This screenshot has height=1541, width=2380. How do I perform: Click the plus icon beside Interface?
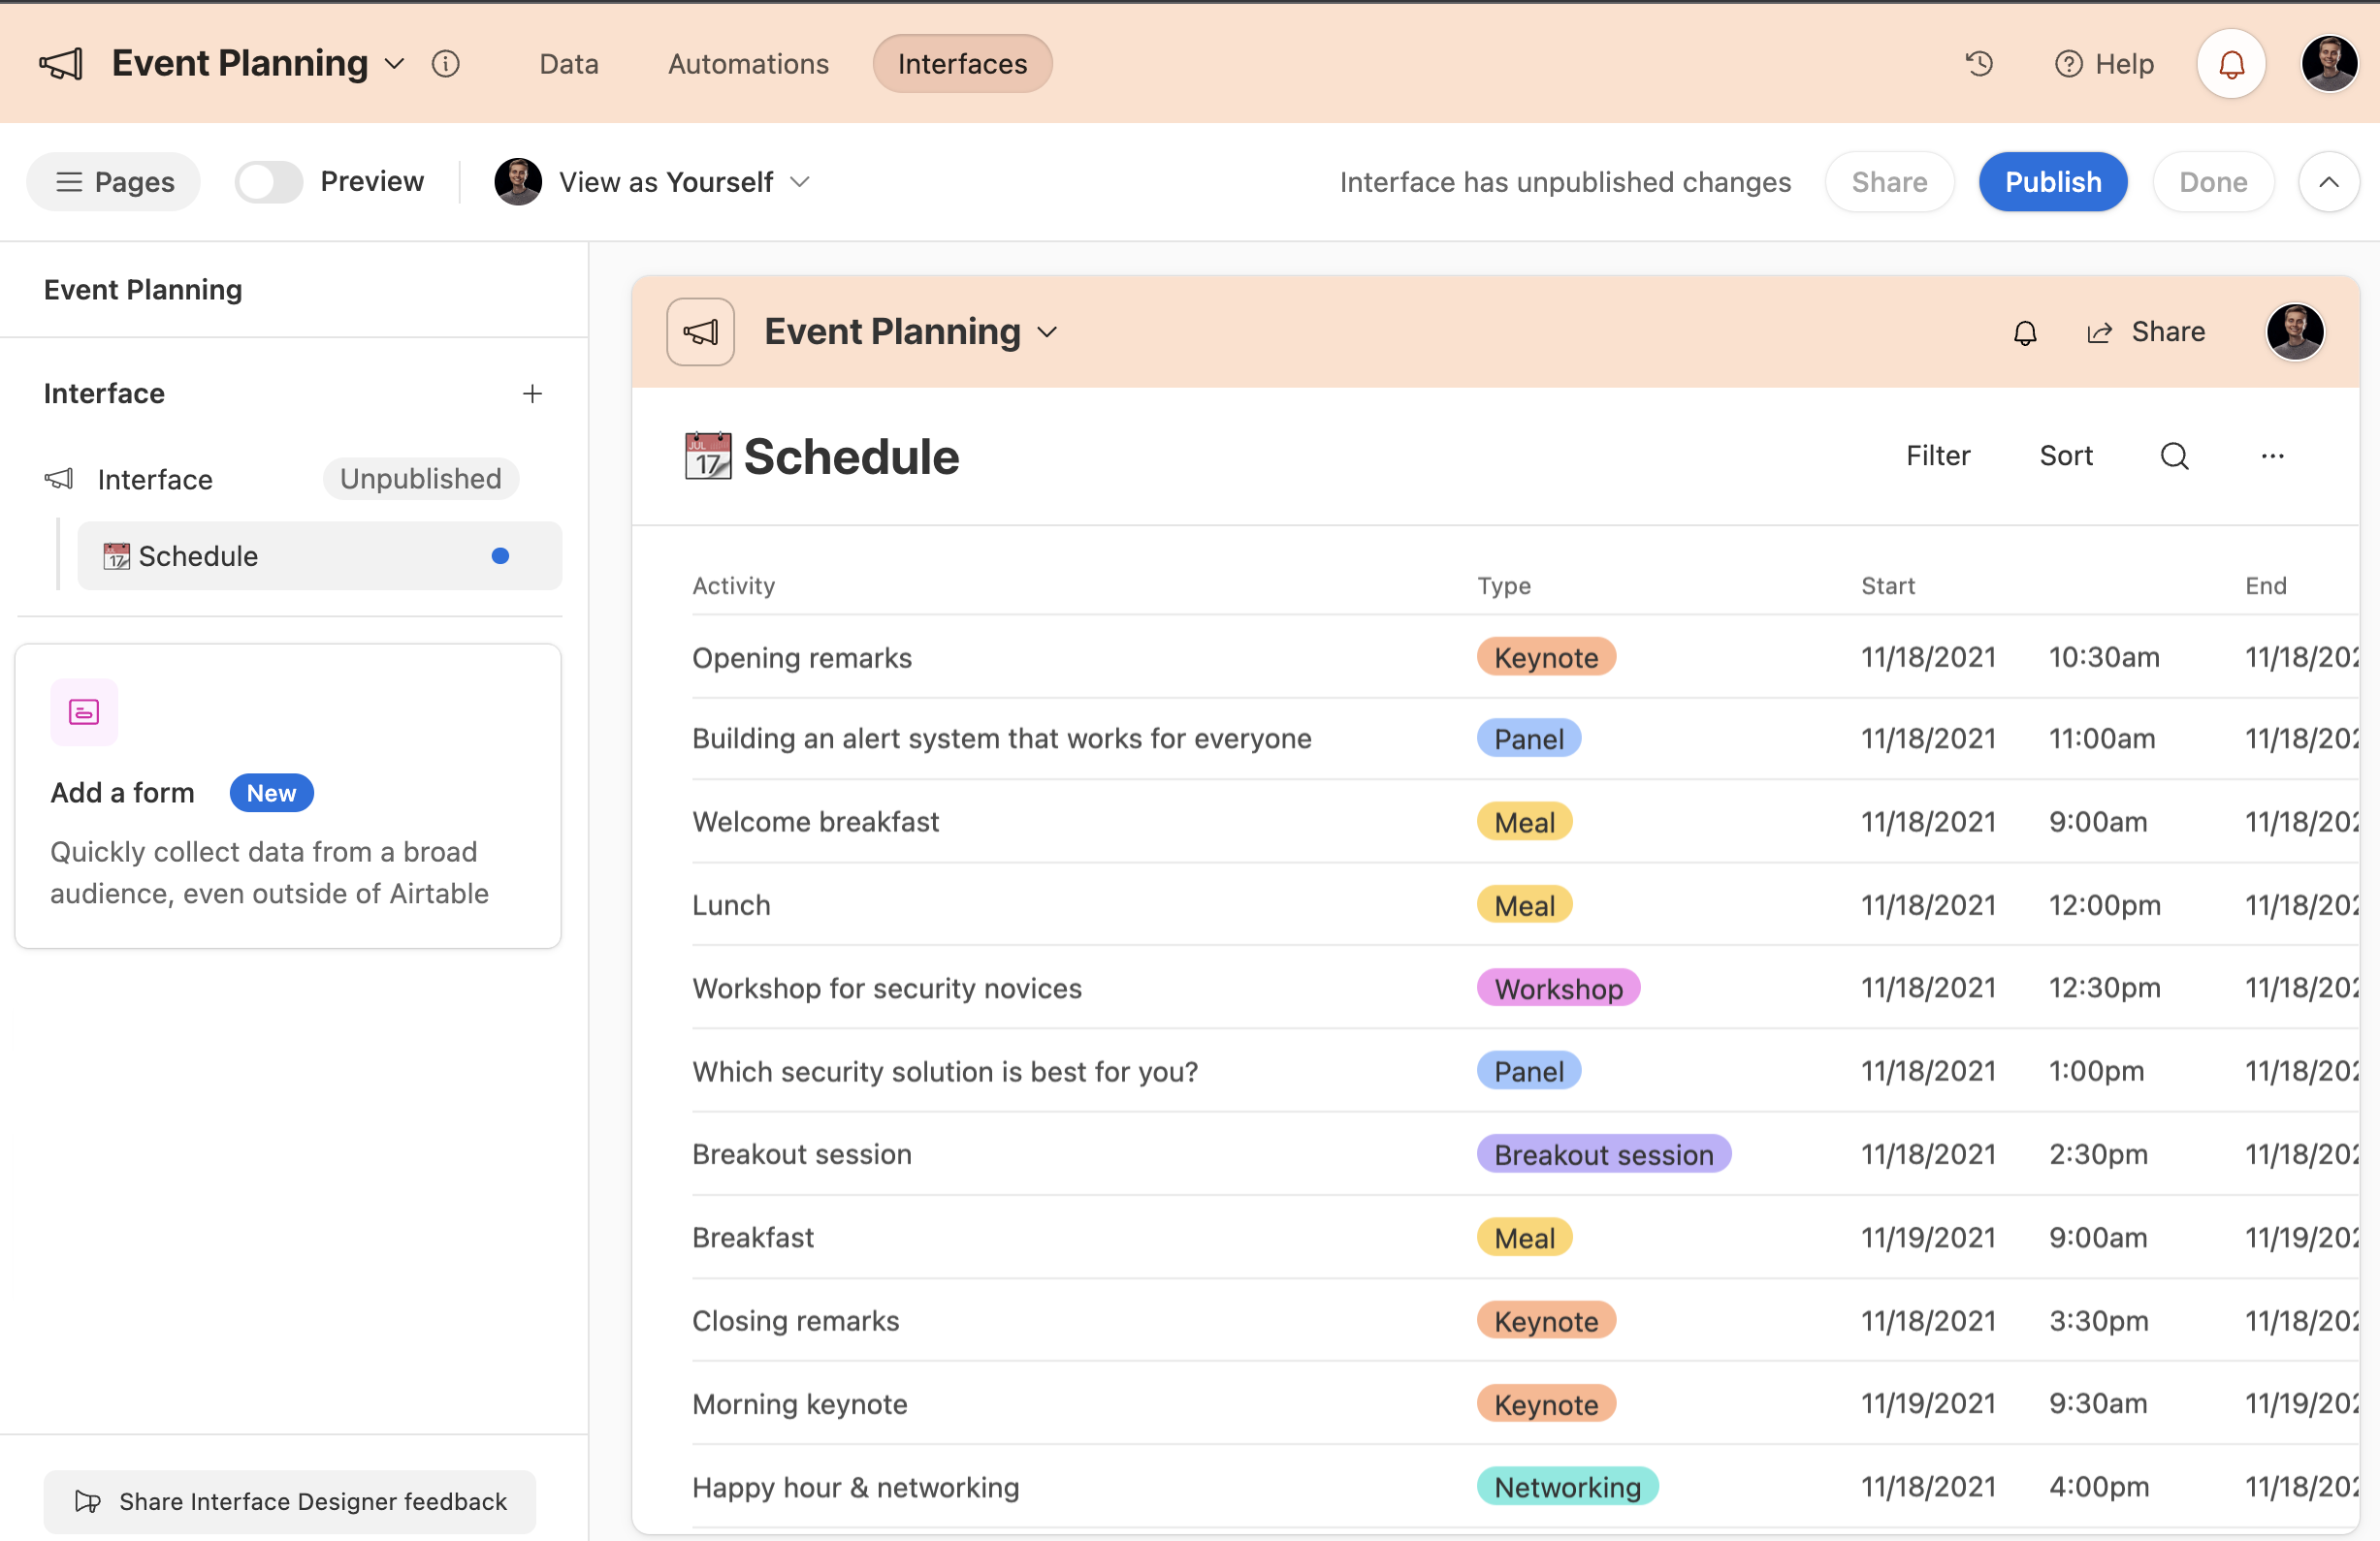tap(532, 393)
